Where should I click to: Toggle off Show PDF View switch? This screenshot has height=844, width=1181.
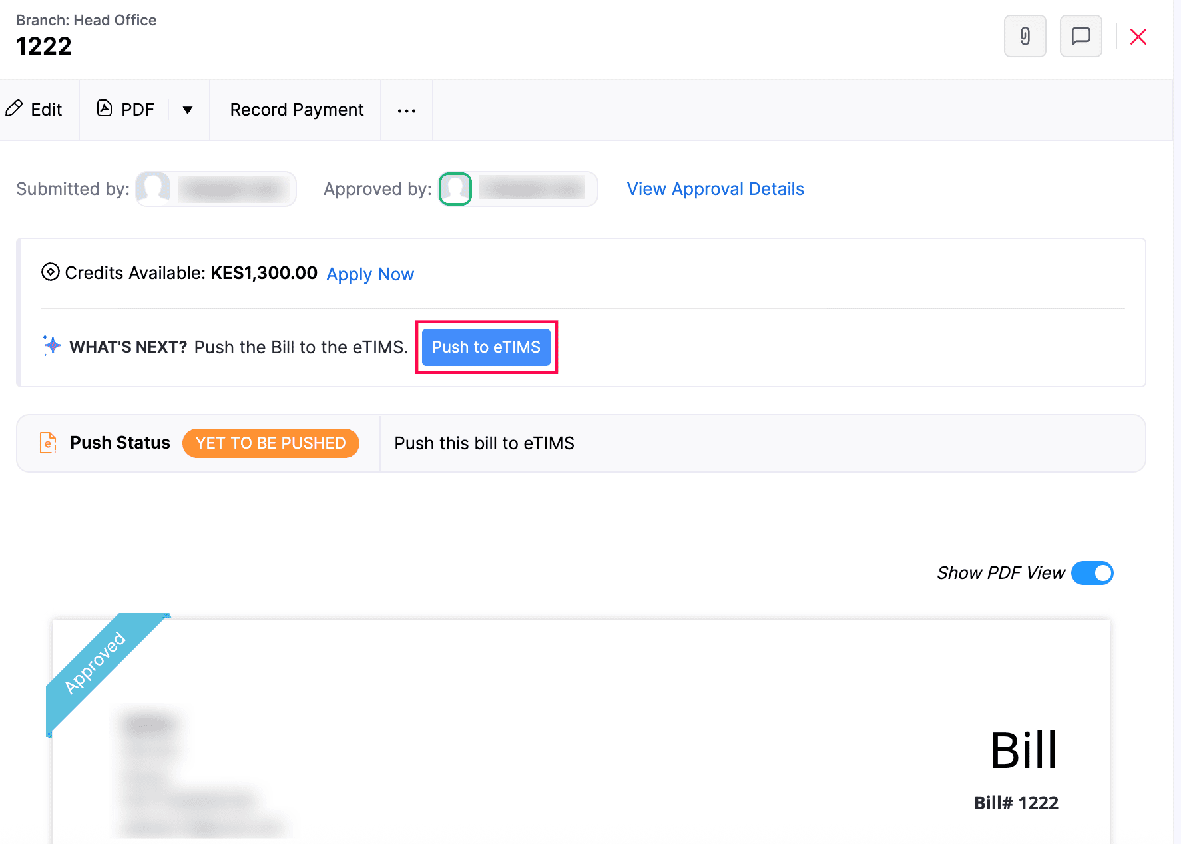(x=1092, y=573)
